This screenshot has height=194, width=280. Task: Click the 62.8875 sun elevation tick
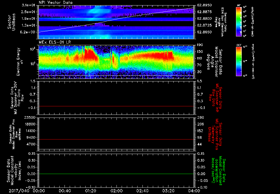coord(204,12)
